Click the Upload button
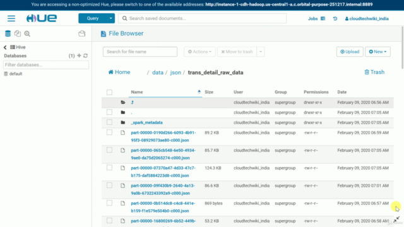Image resolution: width=404 pixels, height=227 pixels. [350, 52]
